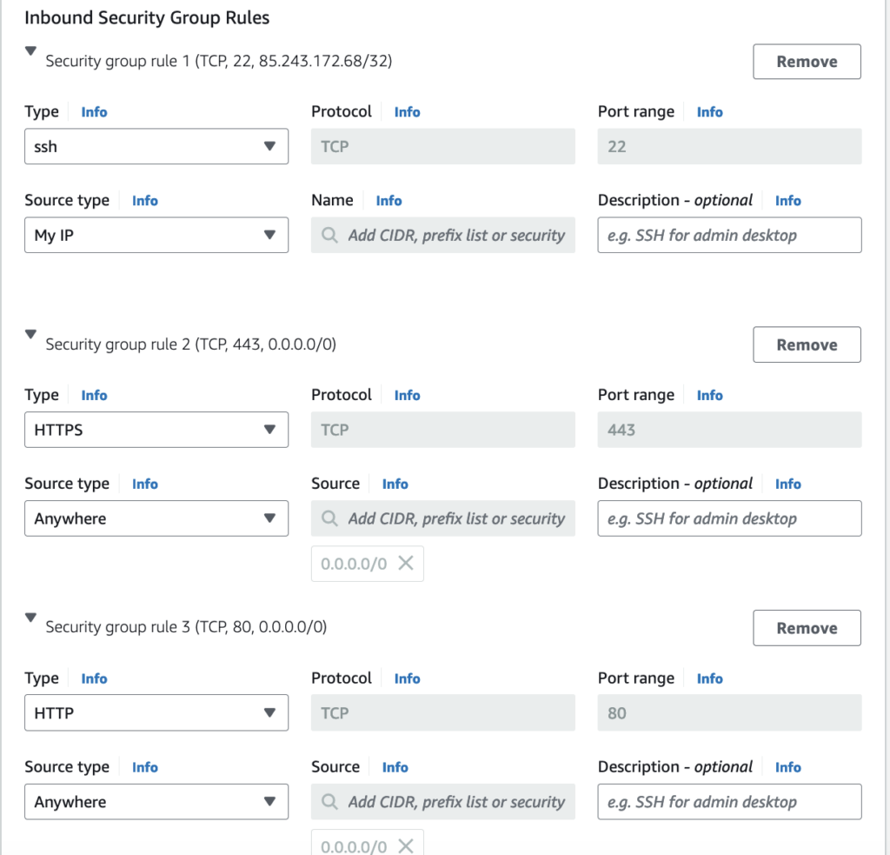890x855 pixels.
Task: Collapse Security group rule 2 triangle
Action: pyautogui.click(x=31, y=334)
